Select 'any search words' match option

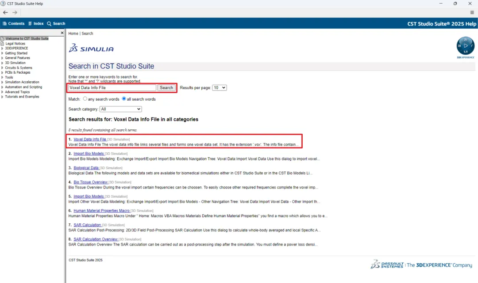(x=85, y=99)
